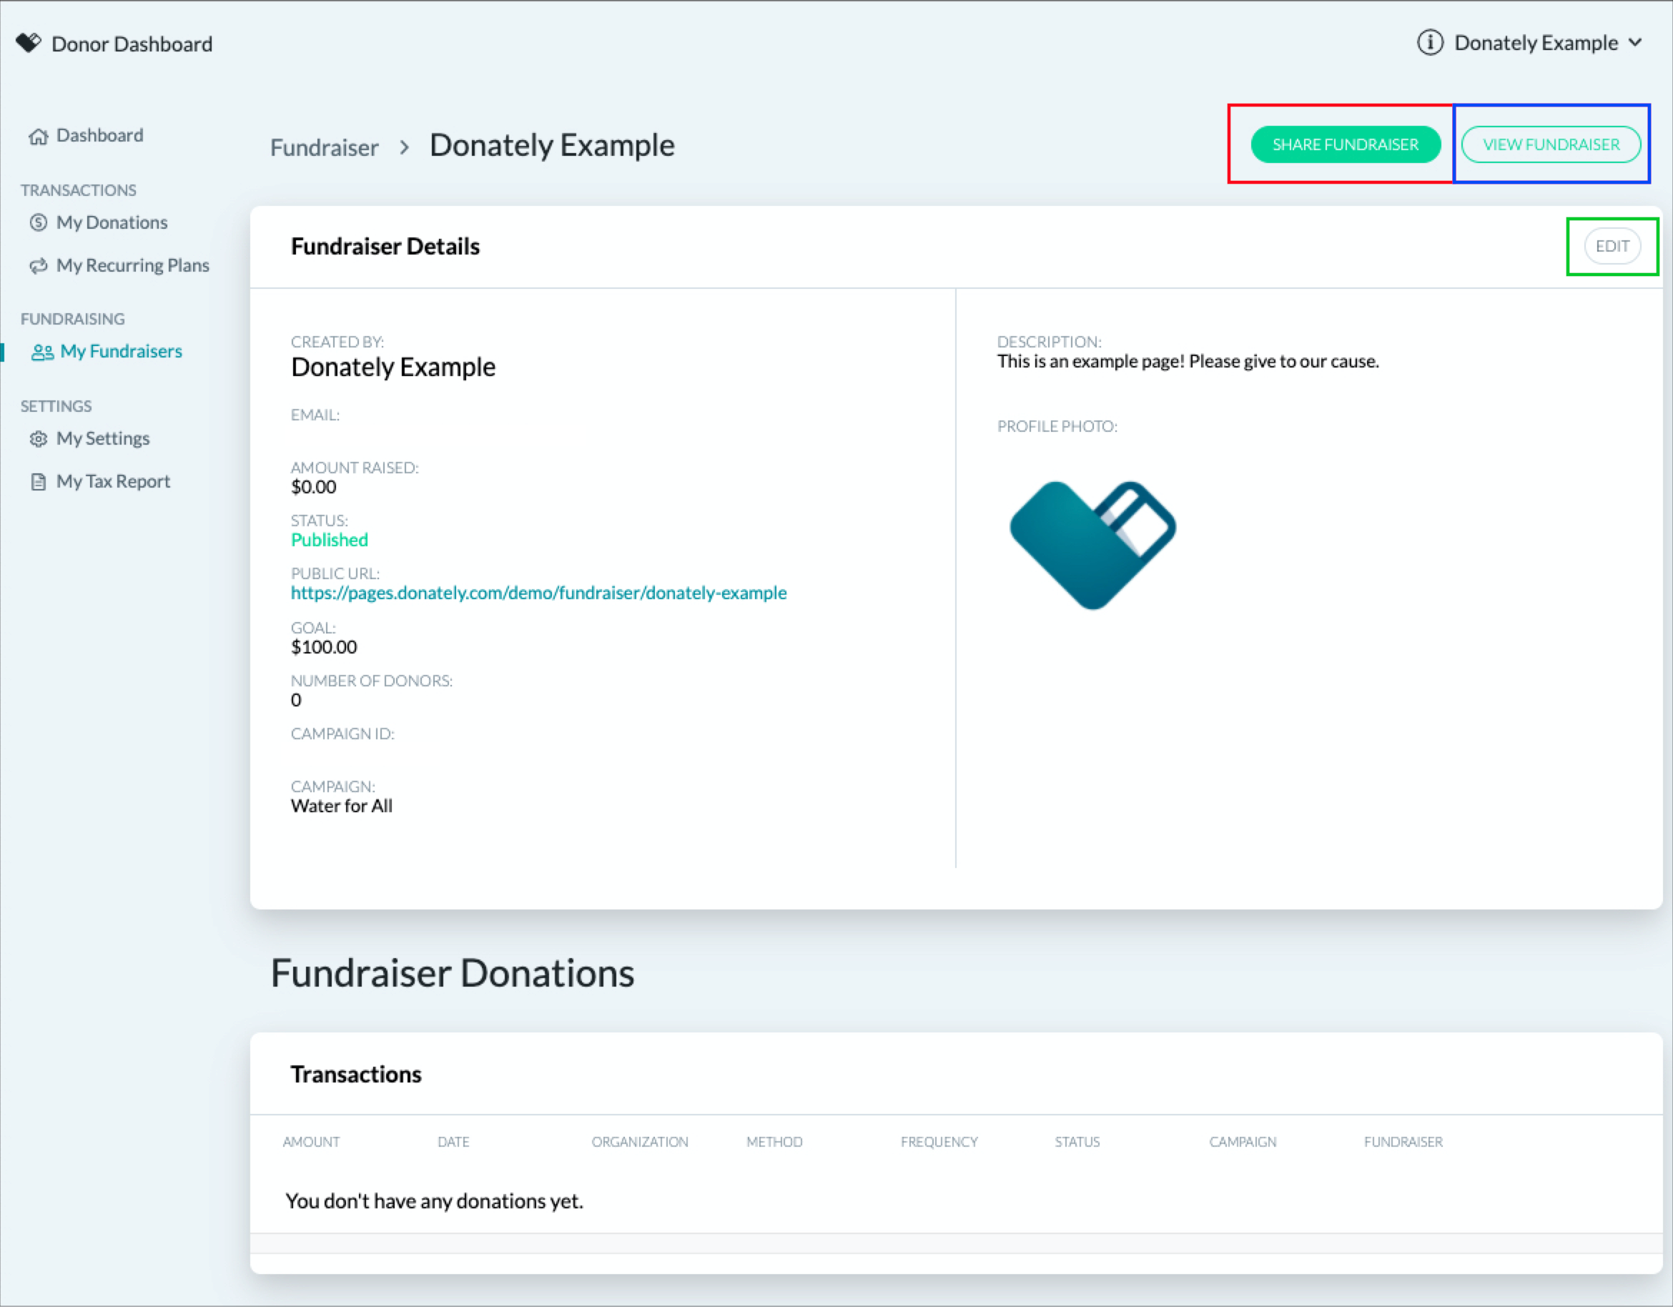
Task: Click the Dashboard home icon
Action: pos(39,137)
